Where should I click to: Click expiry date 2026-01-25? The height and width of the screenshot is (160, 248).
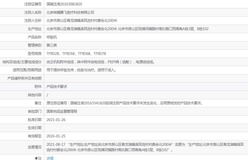pyautogui.click(x=56, y=136)
